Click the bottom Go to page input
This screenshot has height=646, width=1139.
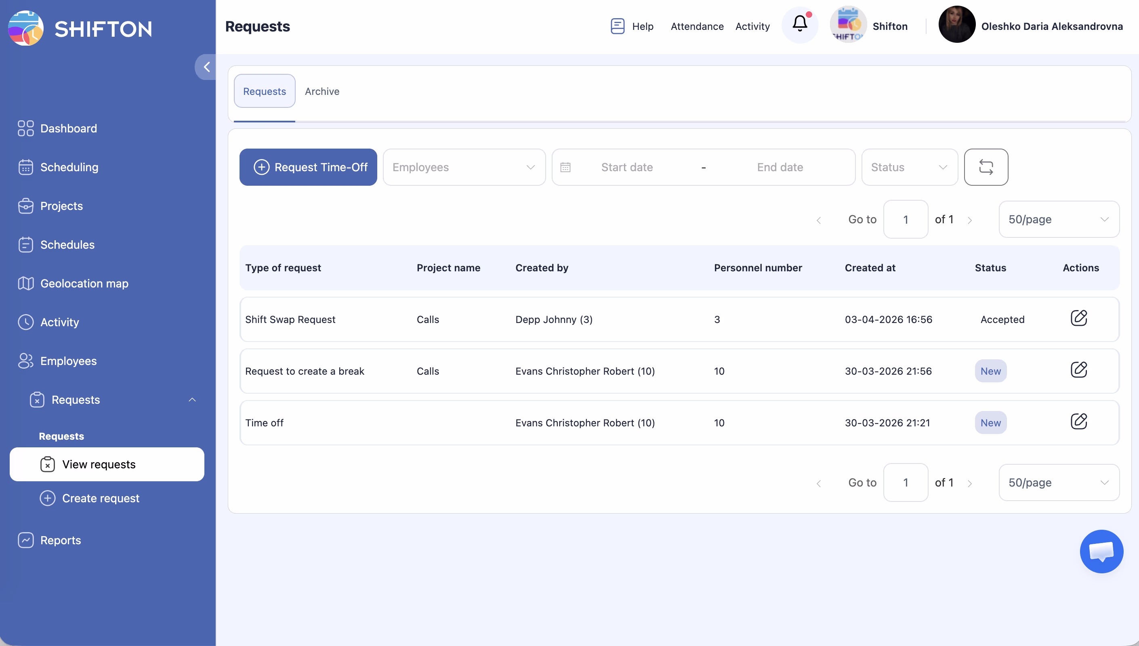coord(905,483)
